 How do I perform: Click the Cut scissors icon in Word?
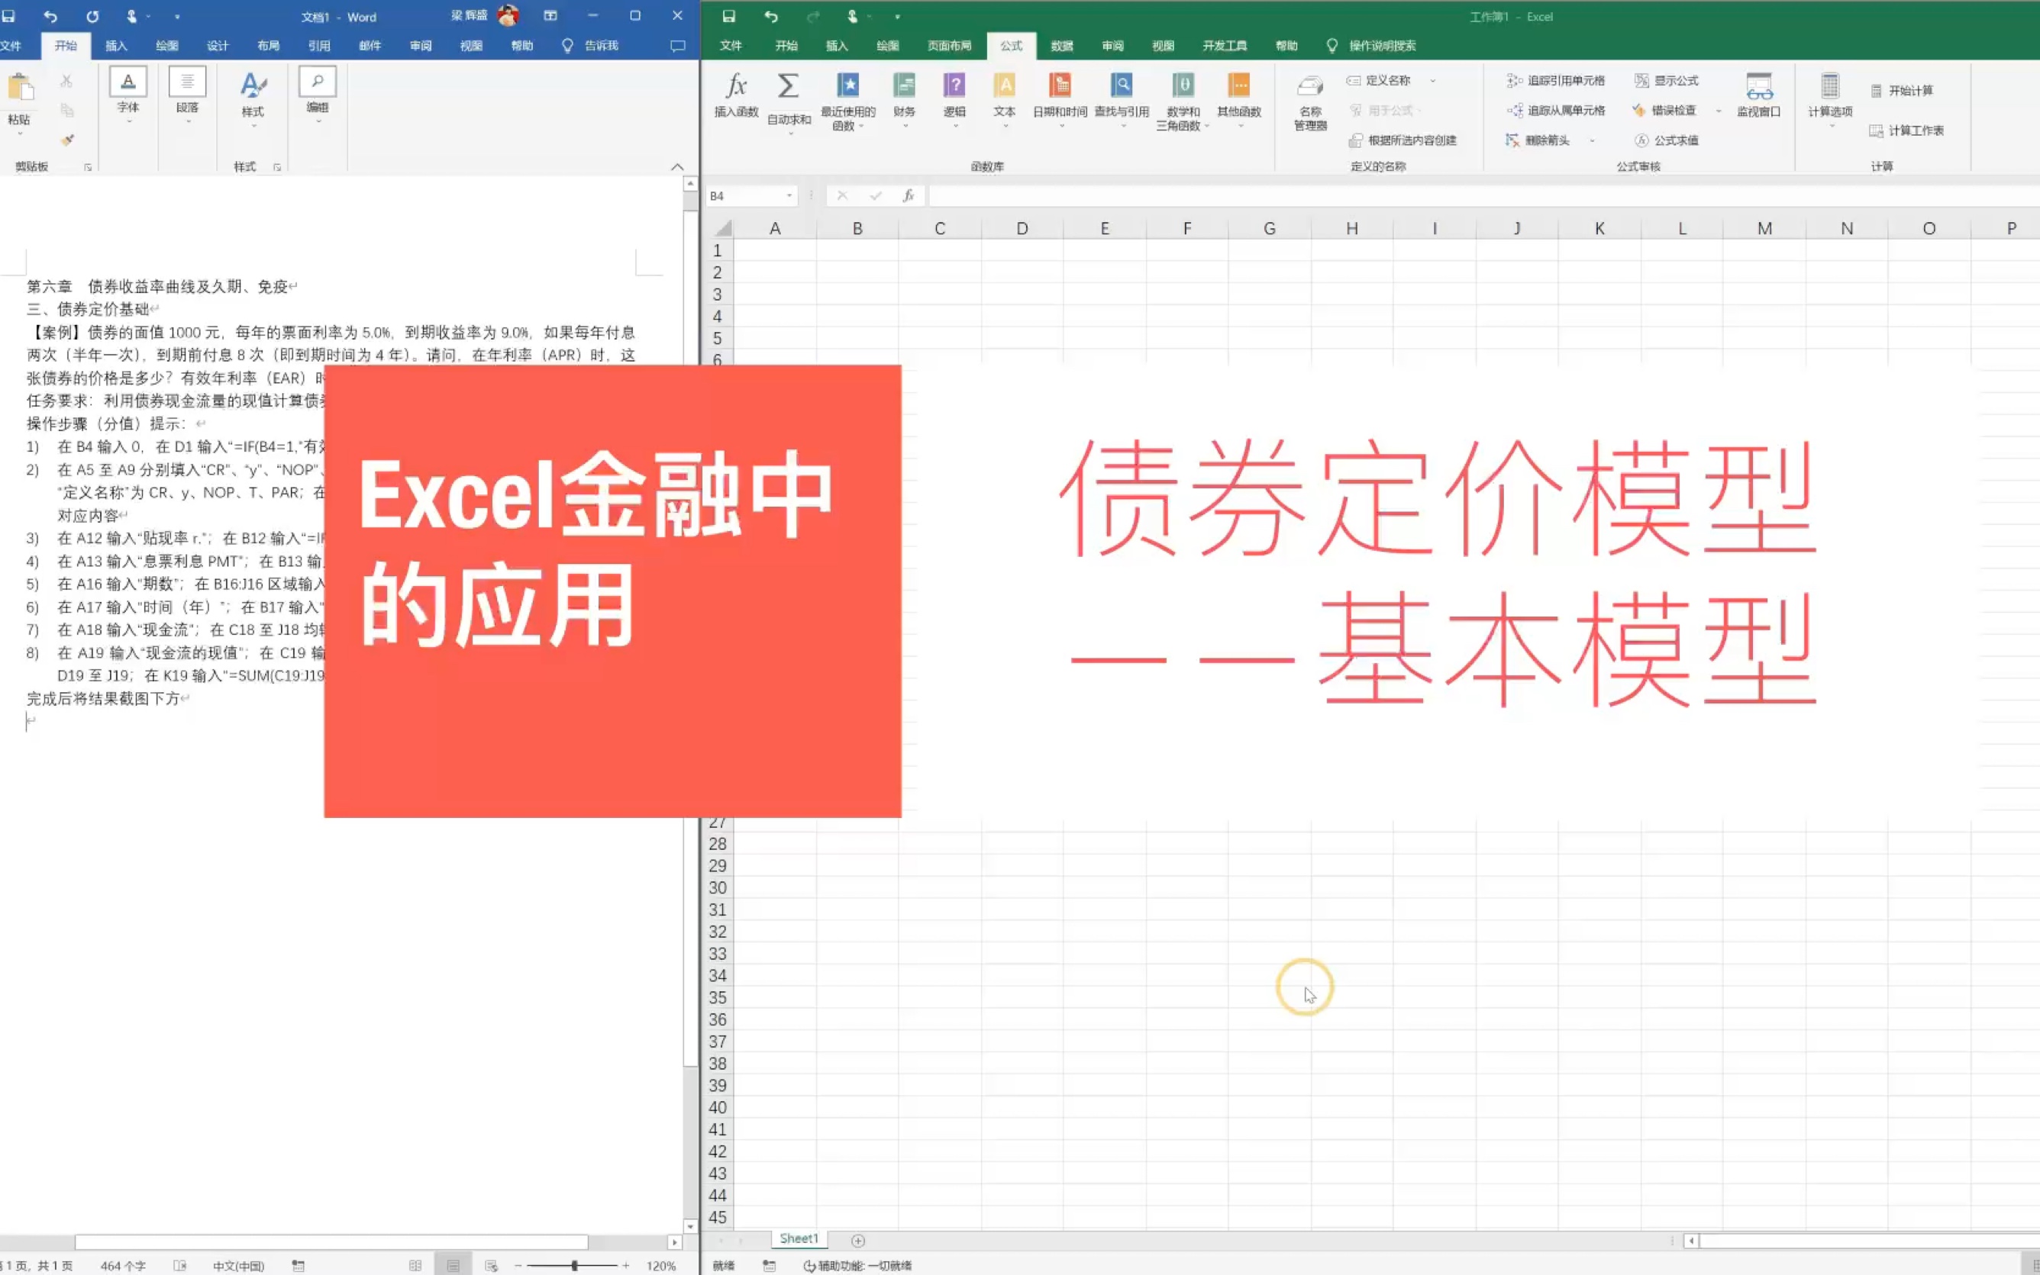pyautogui.click(x=66, y=81)
